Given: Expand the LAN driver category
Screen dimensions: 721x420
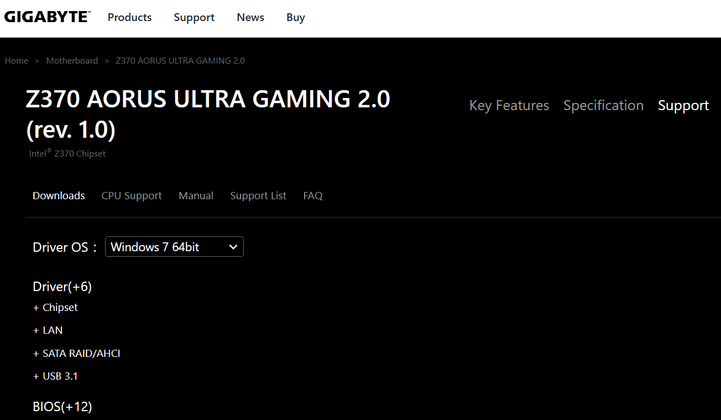Looking at the screenshot, I should click(48, 330).
